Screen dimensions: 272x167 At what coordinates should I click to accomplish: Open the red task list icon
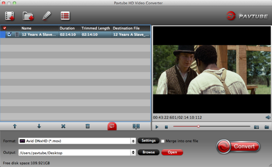click(x=65, y=16)
